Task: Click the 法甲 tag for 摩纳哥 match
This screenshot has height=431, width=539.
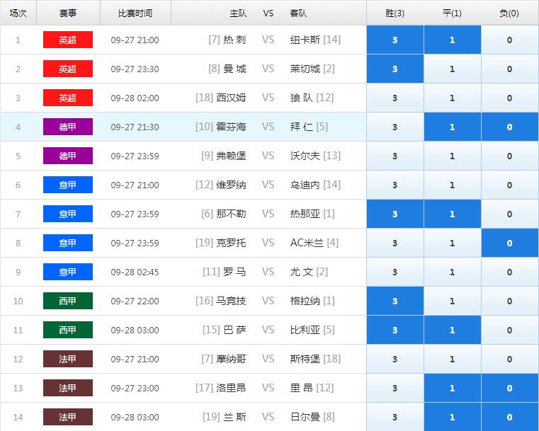Action: (x=68, y=360)
